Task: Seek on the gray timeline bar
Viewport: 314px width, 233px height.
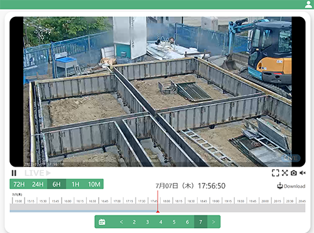Action: (x=158, y=208)
